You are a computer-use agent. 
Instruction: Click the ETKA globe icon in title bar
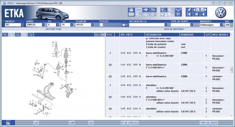[x=4, y=3]
